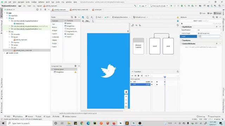Open the Pixel device dropdown in design toolbar
This screenshot has width=225, height=126.
point(99,17)
